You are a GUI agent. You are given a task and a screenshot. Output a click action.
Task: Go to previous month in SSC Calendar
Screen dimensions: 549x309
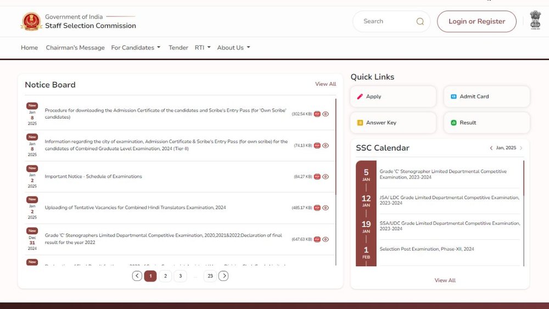pyautogui.click(x=491, y=148)
